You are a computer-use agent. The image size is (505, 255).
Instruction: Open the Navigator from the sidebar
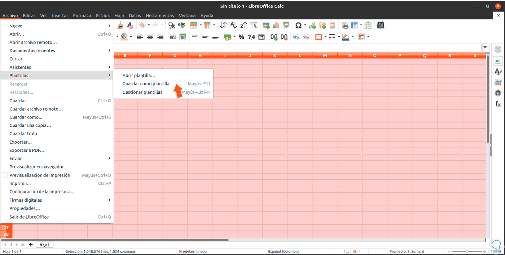(x=498, y=93)
